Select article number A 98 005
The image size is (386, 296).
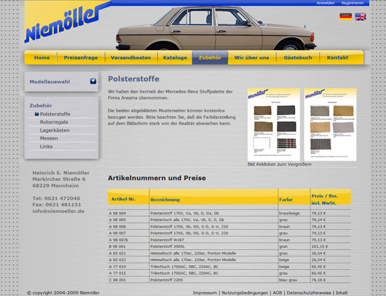(118, 220)
